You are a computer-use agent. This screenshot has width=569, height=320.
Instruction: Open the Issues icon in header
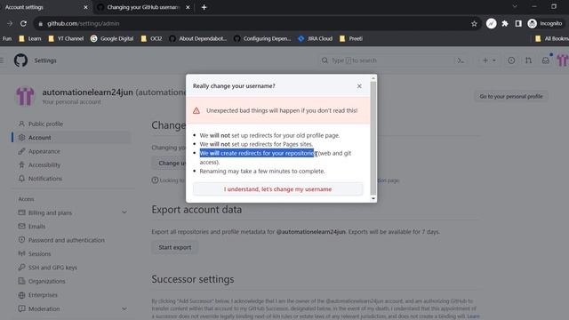point(511,60)
